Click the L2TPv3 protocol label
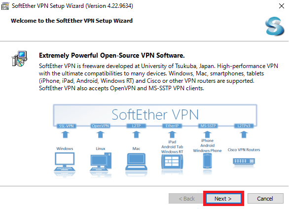The image size is (289, 209). pyautogui.click(x=244, y=126)
